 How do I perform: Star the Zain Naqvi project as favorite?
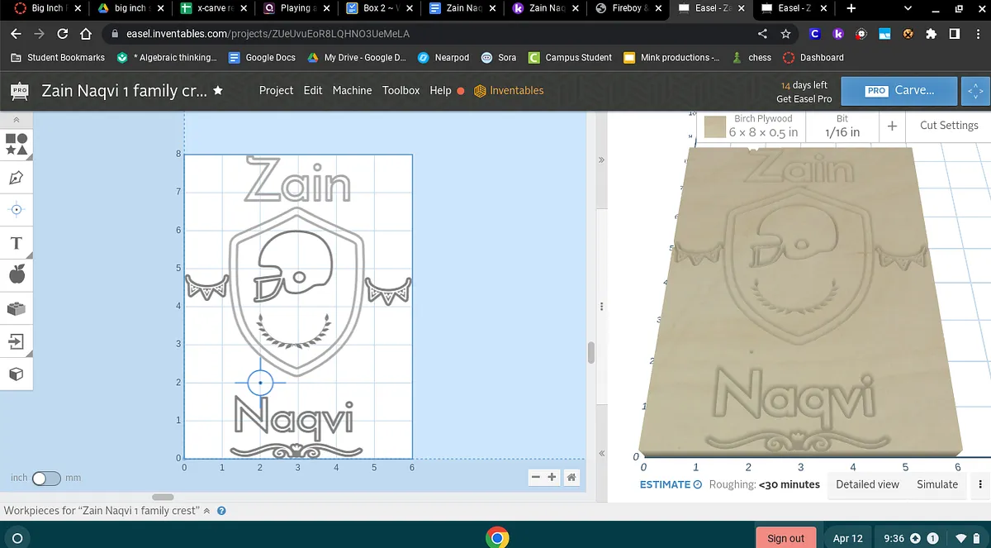218,90
